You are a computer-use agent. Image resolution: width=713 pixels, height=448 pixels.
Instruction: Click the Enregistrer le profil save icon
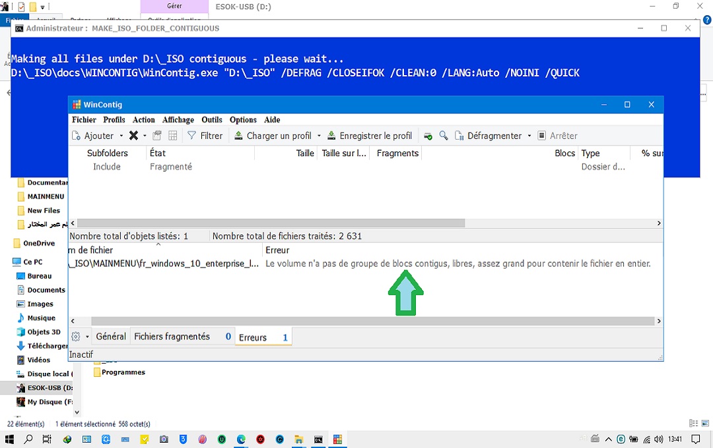point(331,136)
